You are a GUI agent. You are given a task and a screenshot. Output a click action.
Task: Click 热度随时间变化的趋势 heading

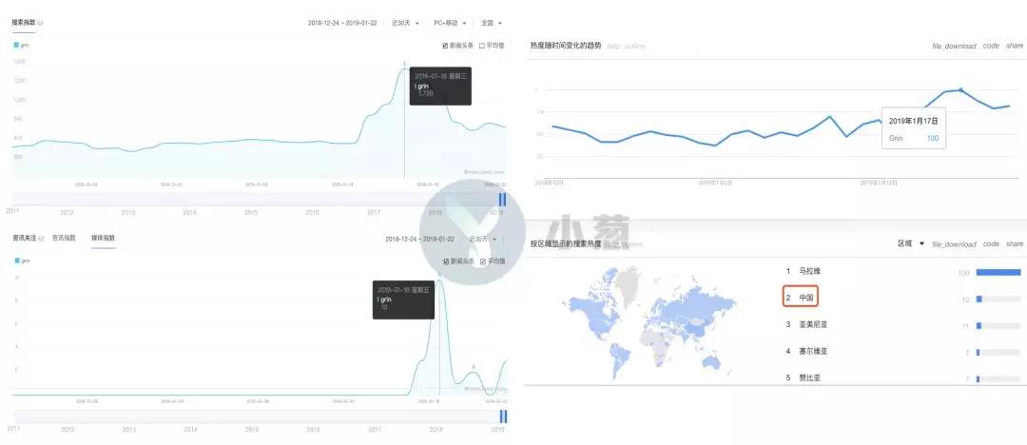(566, 46)
